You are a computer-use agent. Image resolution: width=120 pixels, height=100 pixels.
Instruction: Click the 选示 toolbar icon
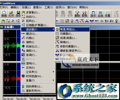point(93,14)
